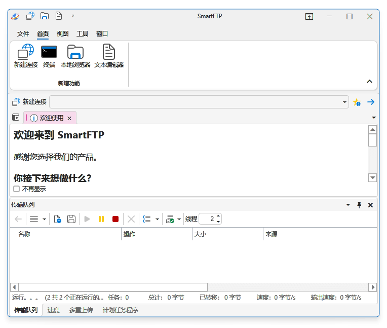Click the save queue floppy icon
The image size is (387, 328).
[71, 219]
